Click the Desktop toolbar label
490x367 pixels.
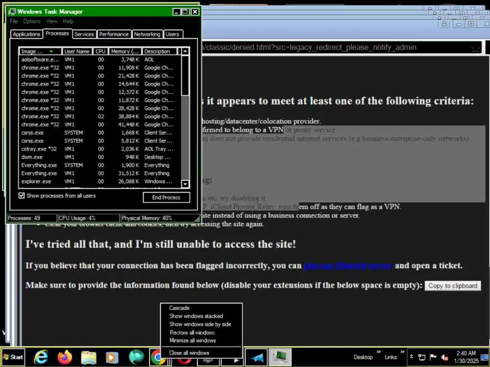[x=363, y=357]
